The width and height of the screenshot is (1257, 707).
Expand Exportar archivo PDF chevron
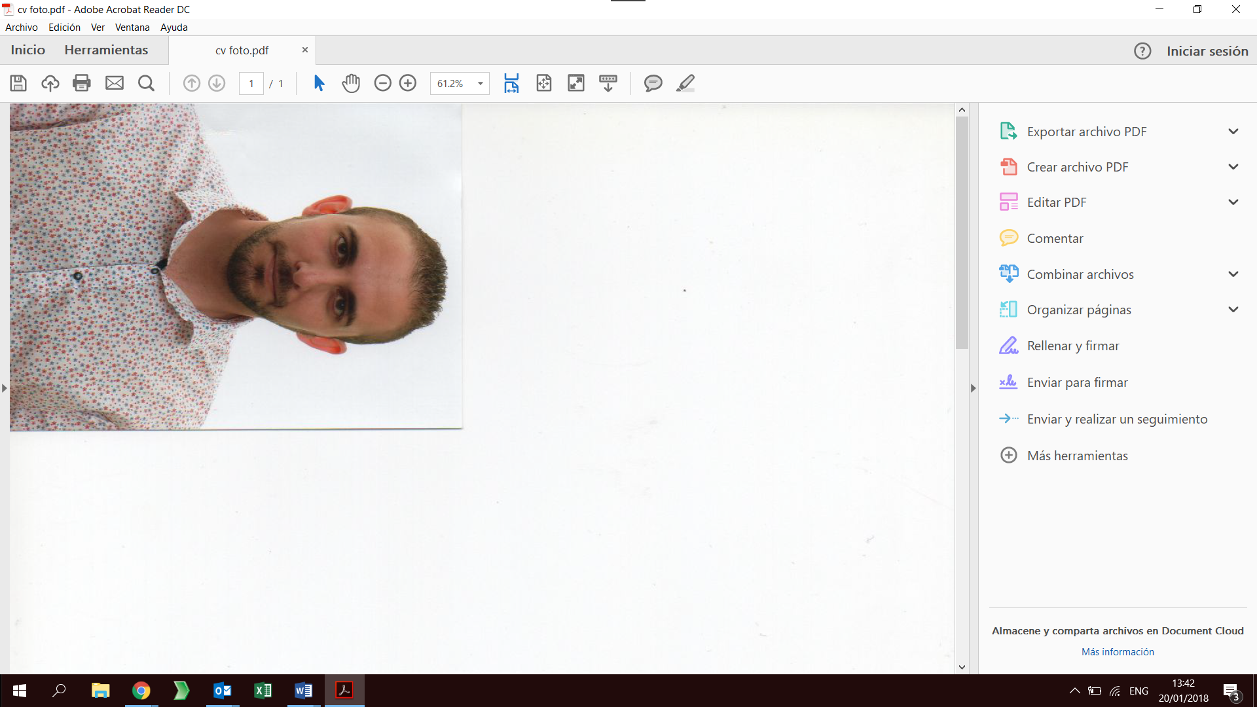pos(1233,132)
